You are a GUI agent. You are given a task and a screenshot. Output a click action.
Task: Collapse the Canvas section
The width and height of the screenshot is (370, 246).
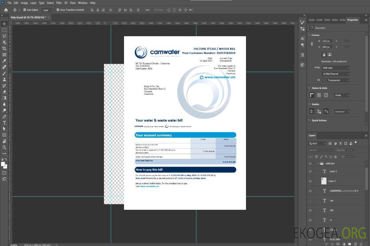(309, 35)
